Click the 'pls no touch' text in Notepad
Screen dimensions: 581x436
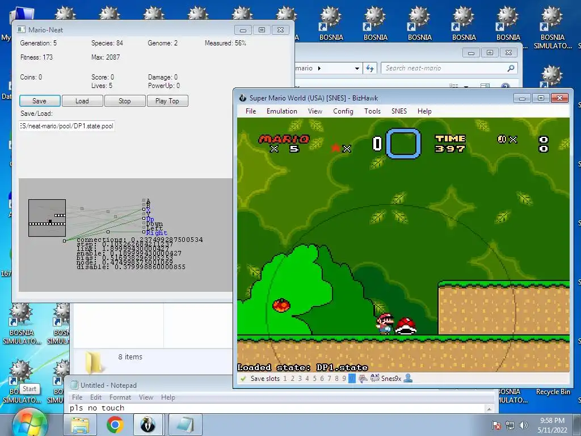[97, 408]
